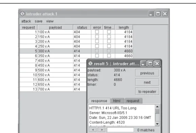The height and width of the screenshot is (133, 196).
Task: Click length value 4660 of request 6
Action: coord(128,56)
